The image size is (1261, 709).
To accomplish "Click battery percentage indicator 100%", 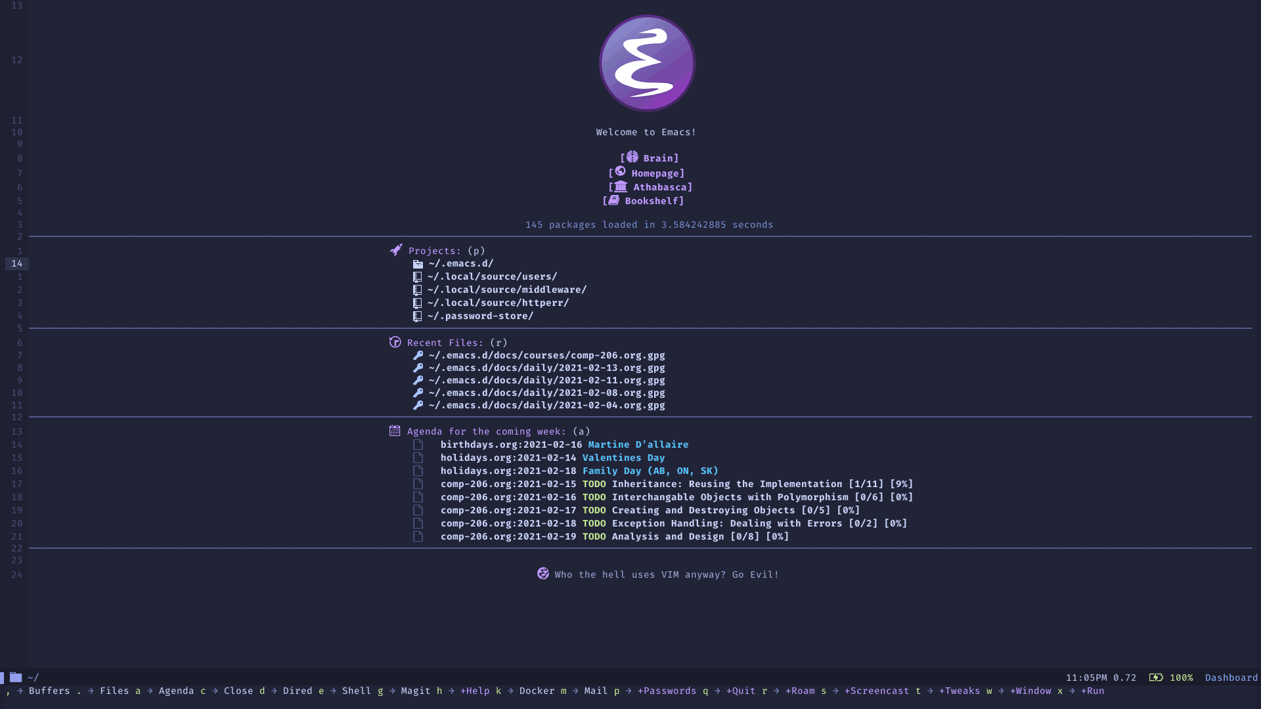I will [x=1180, y=677].
